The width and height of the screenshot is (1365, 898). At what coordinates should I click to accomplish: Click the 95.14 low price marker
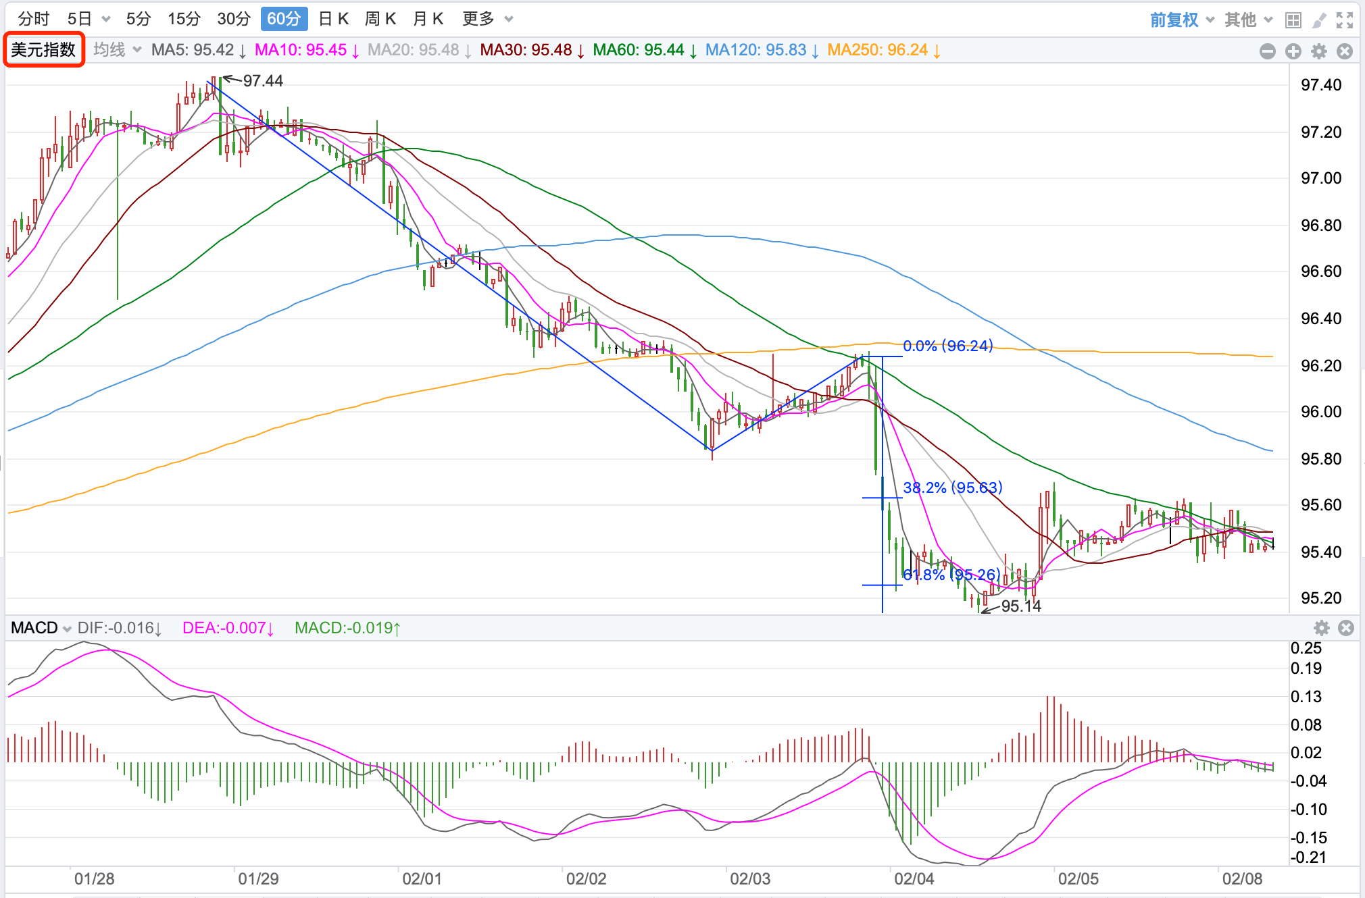1020,606
